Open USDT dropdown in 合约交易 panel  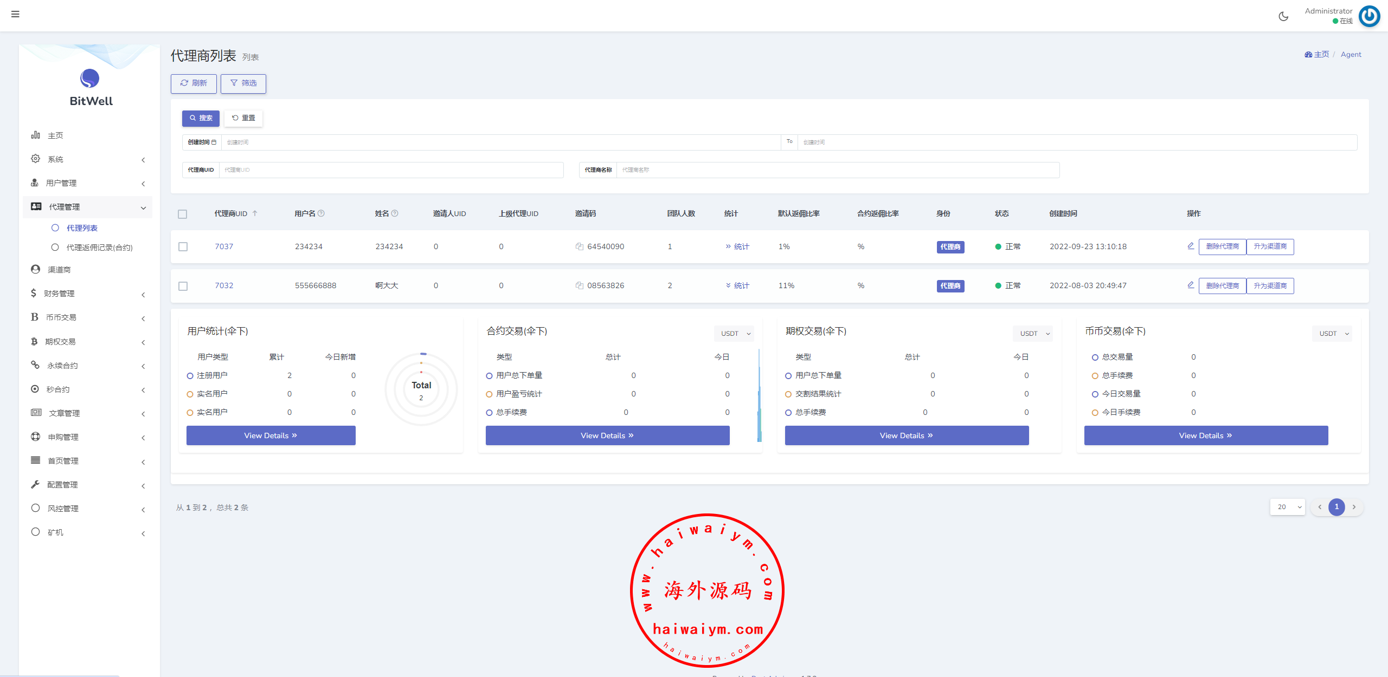(735, 334)
